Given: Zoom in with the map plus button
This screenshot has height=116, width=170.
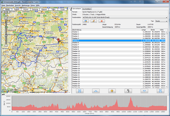Looking at the screenshot, I should click(x=6, y=18).
